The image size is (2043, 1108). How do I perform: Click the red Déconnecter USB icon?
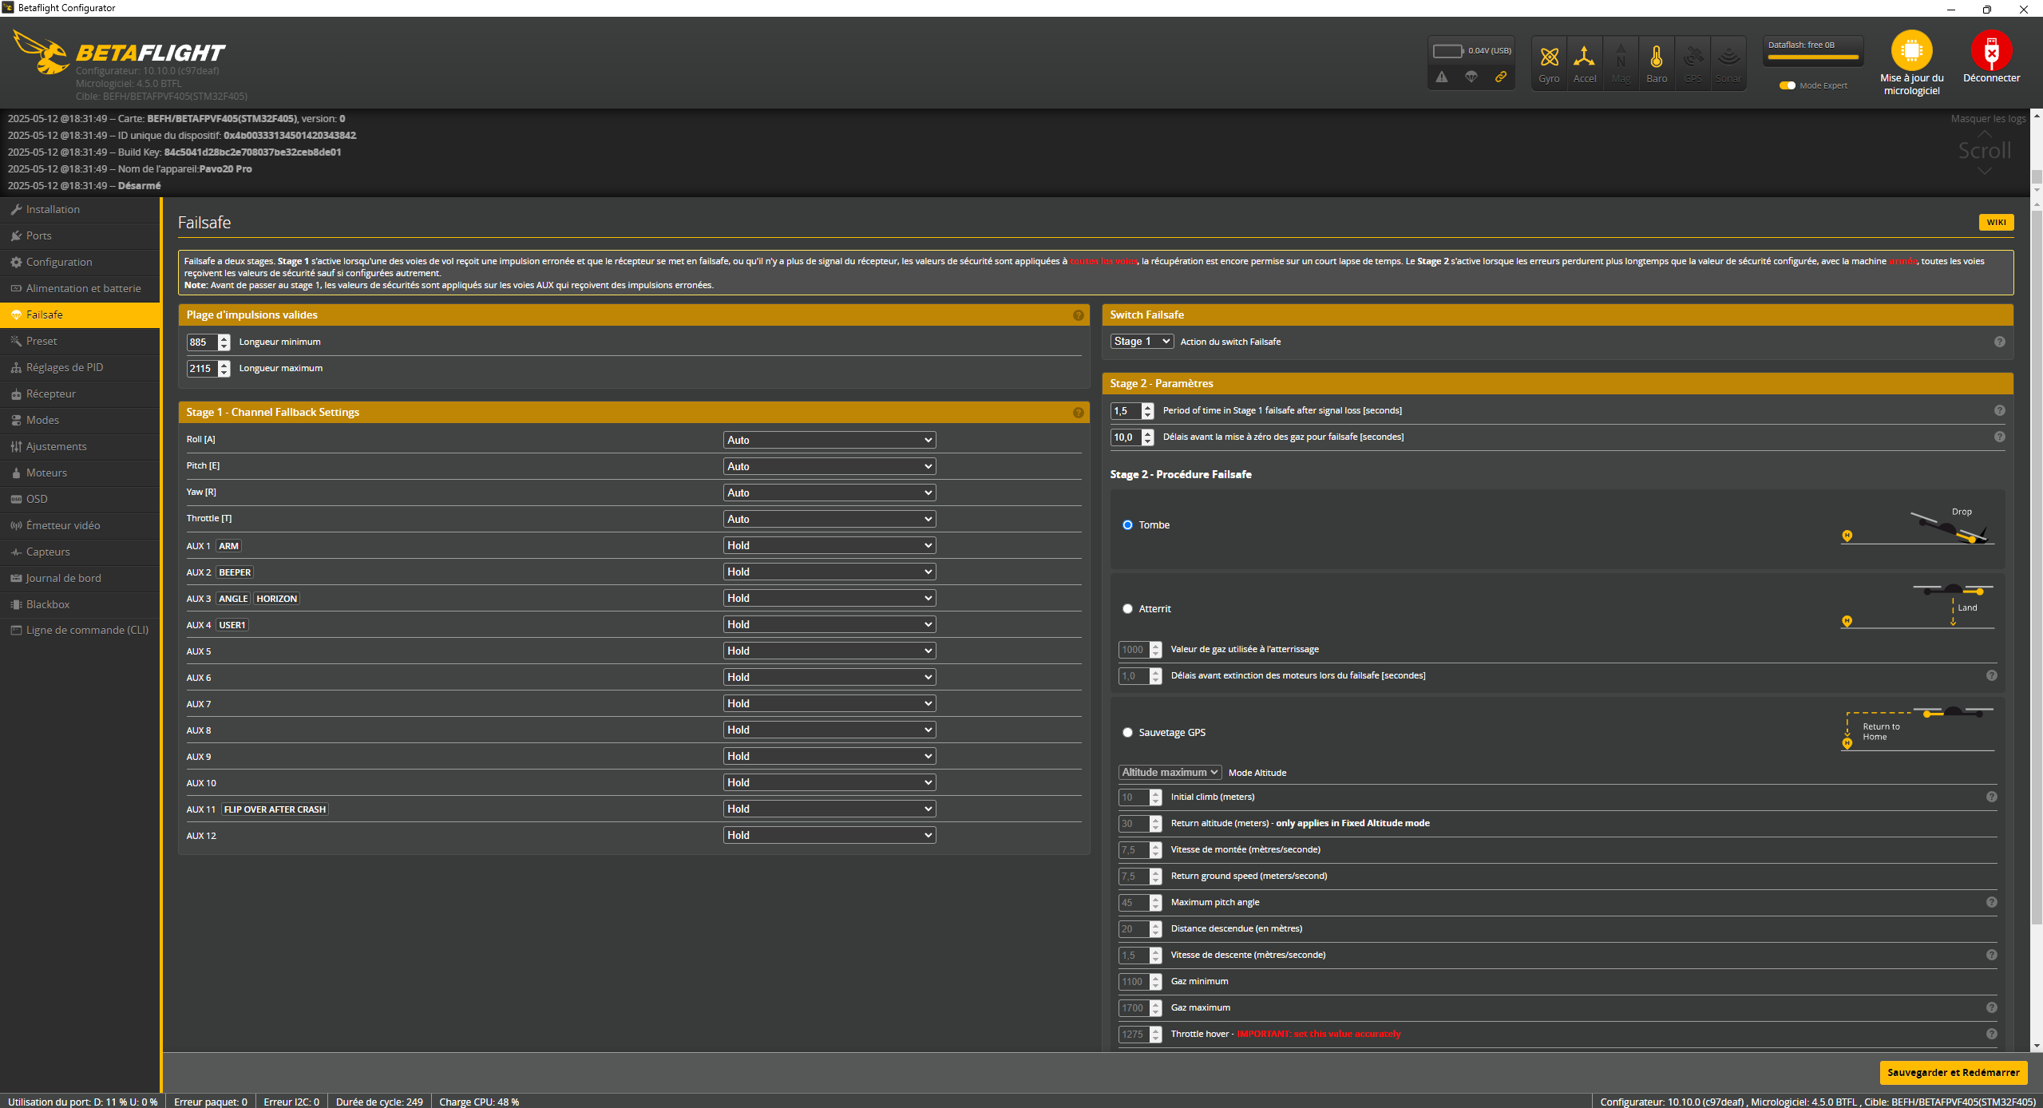(1991, 50)
